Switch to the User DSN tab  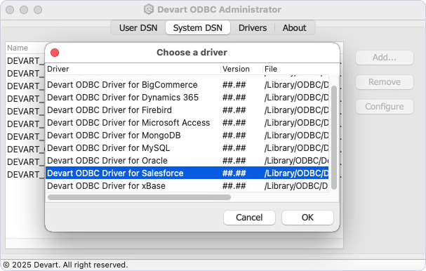(138, 27)
